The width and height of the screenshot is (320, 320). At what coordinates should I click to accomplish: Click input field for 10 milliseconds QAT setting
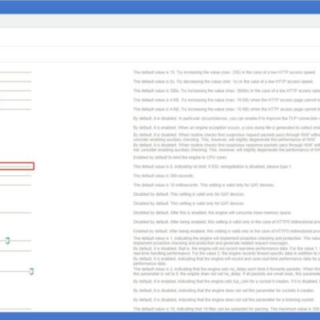pos(15,185)
